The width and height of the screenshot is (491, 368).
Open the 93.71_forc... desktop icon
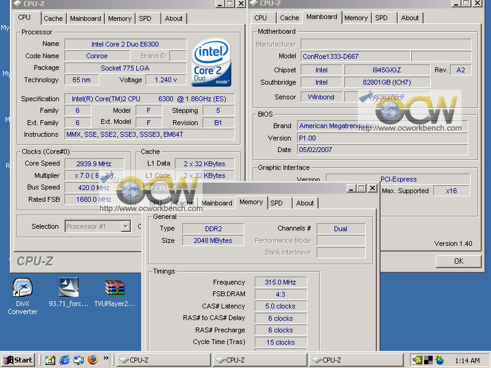tap(69, 293)
